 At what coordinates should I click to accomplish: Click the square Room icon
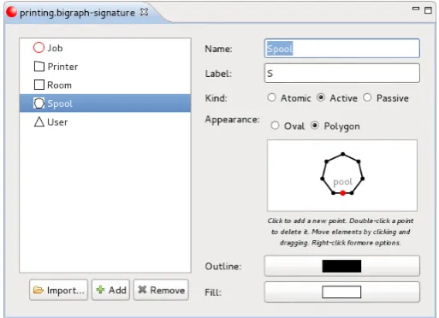coord(39,85)
